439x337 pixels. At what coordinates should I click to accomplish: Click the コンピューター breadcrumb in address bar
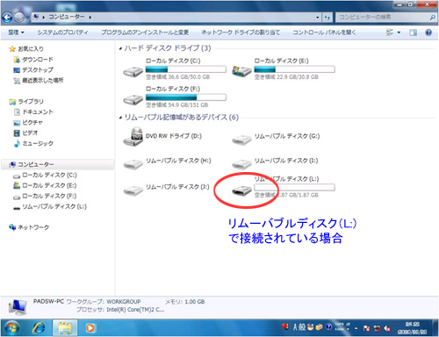(67, 18)
